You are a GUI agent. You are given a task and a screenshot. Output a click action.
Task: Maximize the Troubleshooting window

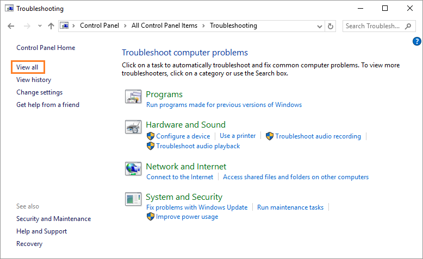point(385,8)
